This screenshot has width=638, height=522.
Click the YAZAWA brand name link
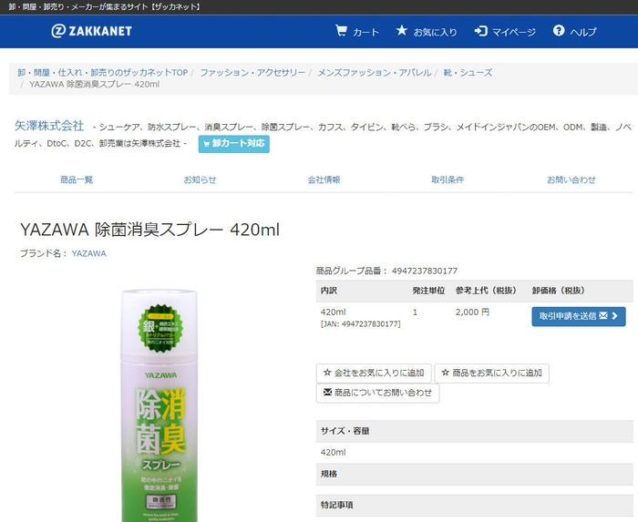89,253
